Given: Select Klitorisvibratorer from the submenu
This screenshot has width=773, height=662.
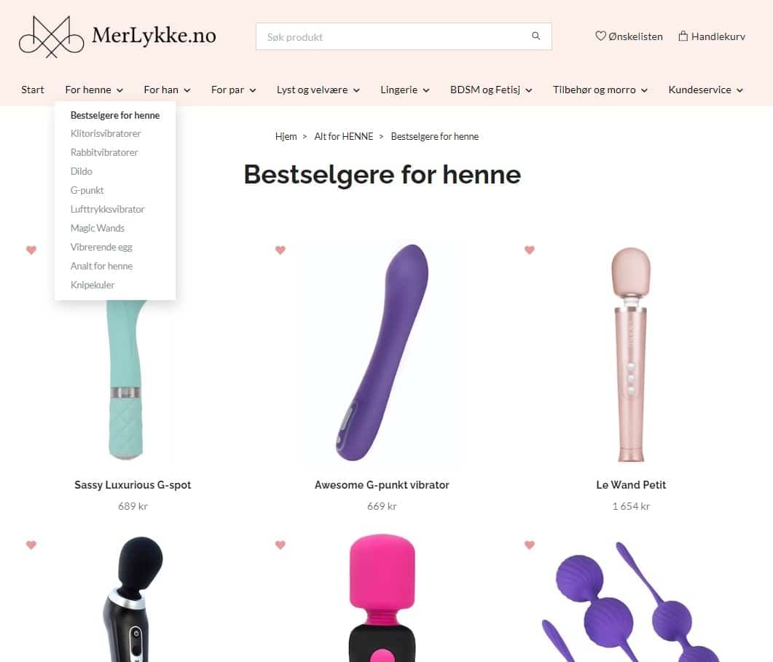Looking at the screenshot, I should coord(106,133).
